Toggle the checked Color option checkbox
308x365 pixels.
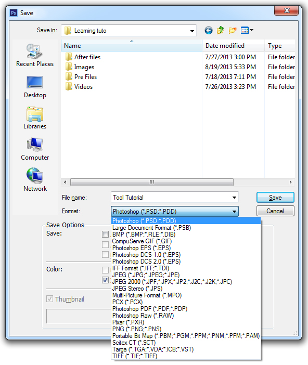(105, 280)
